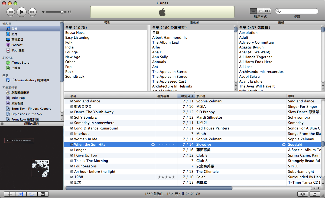Image resolution: width=325 pixels, height=198 pixels.
Task: Open Podcast in the sidebar
Action: click(30, 45)
